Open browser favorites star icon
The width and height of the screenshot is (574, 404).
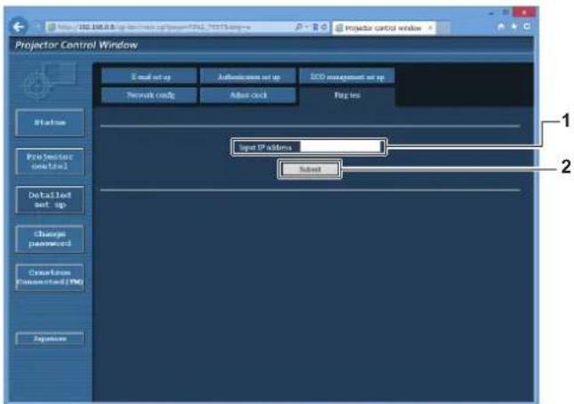(514, 27)
